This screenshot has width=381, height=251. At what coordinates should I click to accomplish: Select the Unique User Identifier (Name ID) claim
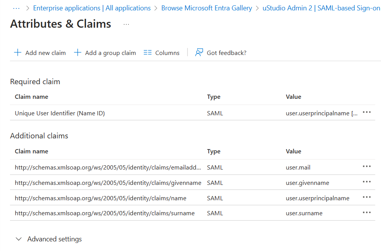point(60,113)
